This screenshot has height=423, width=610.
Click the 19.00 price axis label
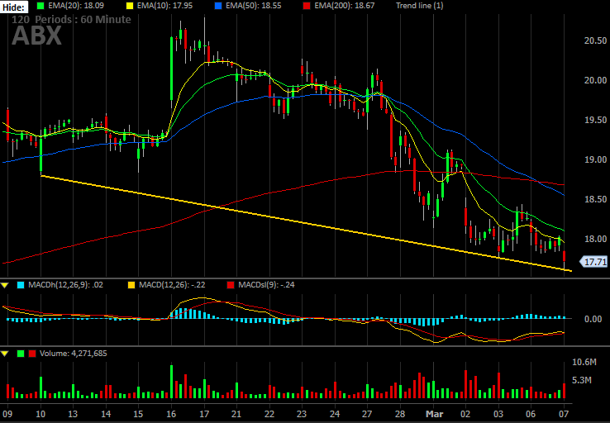coord(596,159)
